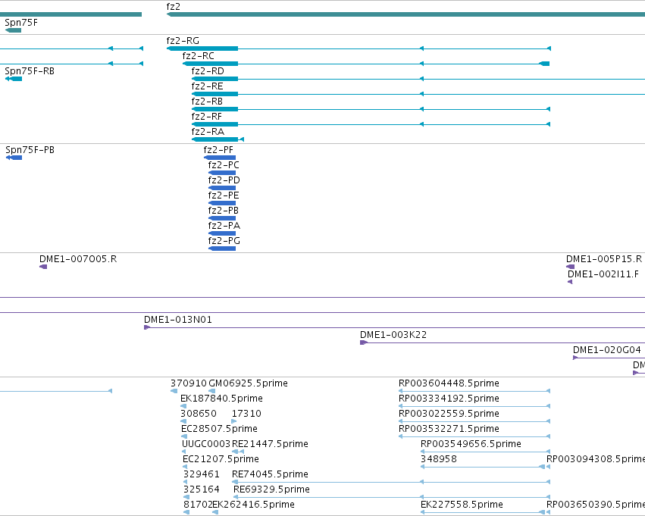Select the DME1-013N01 BAC clone
The width and height of the screenshot is (645, 516).
click(394, 327)
